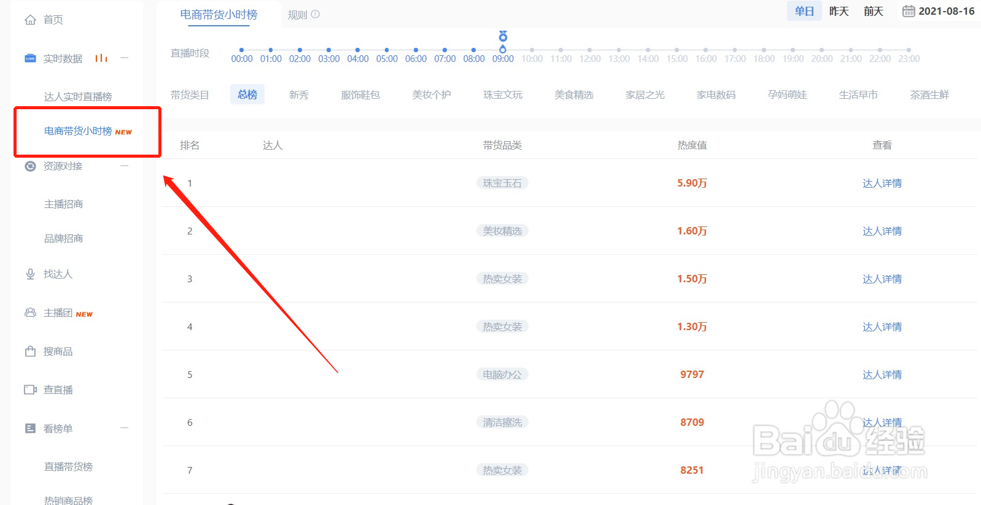Open 达人详情 for rank 5
This screenshot has width=981, height=505.
882,374
